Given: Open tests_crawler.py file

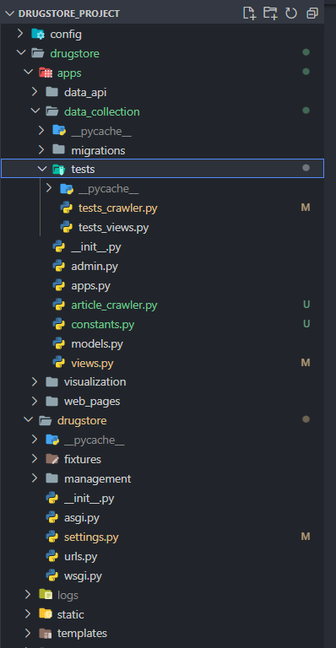Looking at the screenshot, I should (x=118, y=208).
